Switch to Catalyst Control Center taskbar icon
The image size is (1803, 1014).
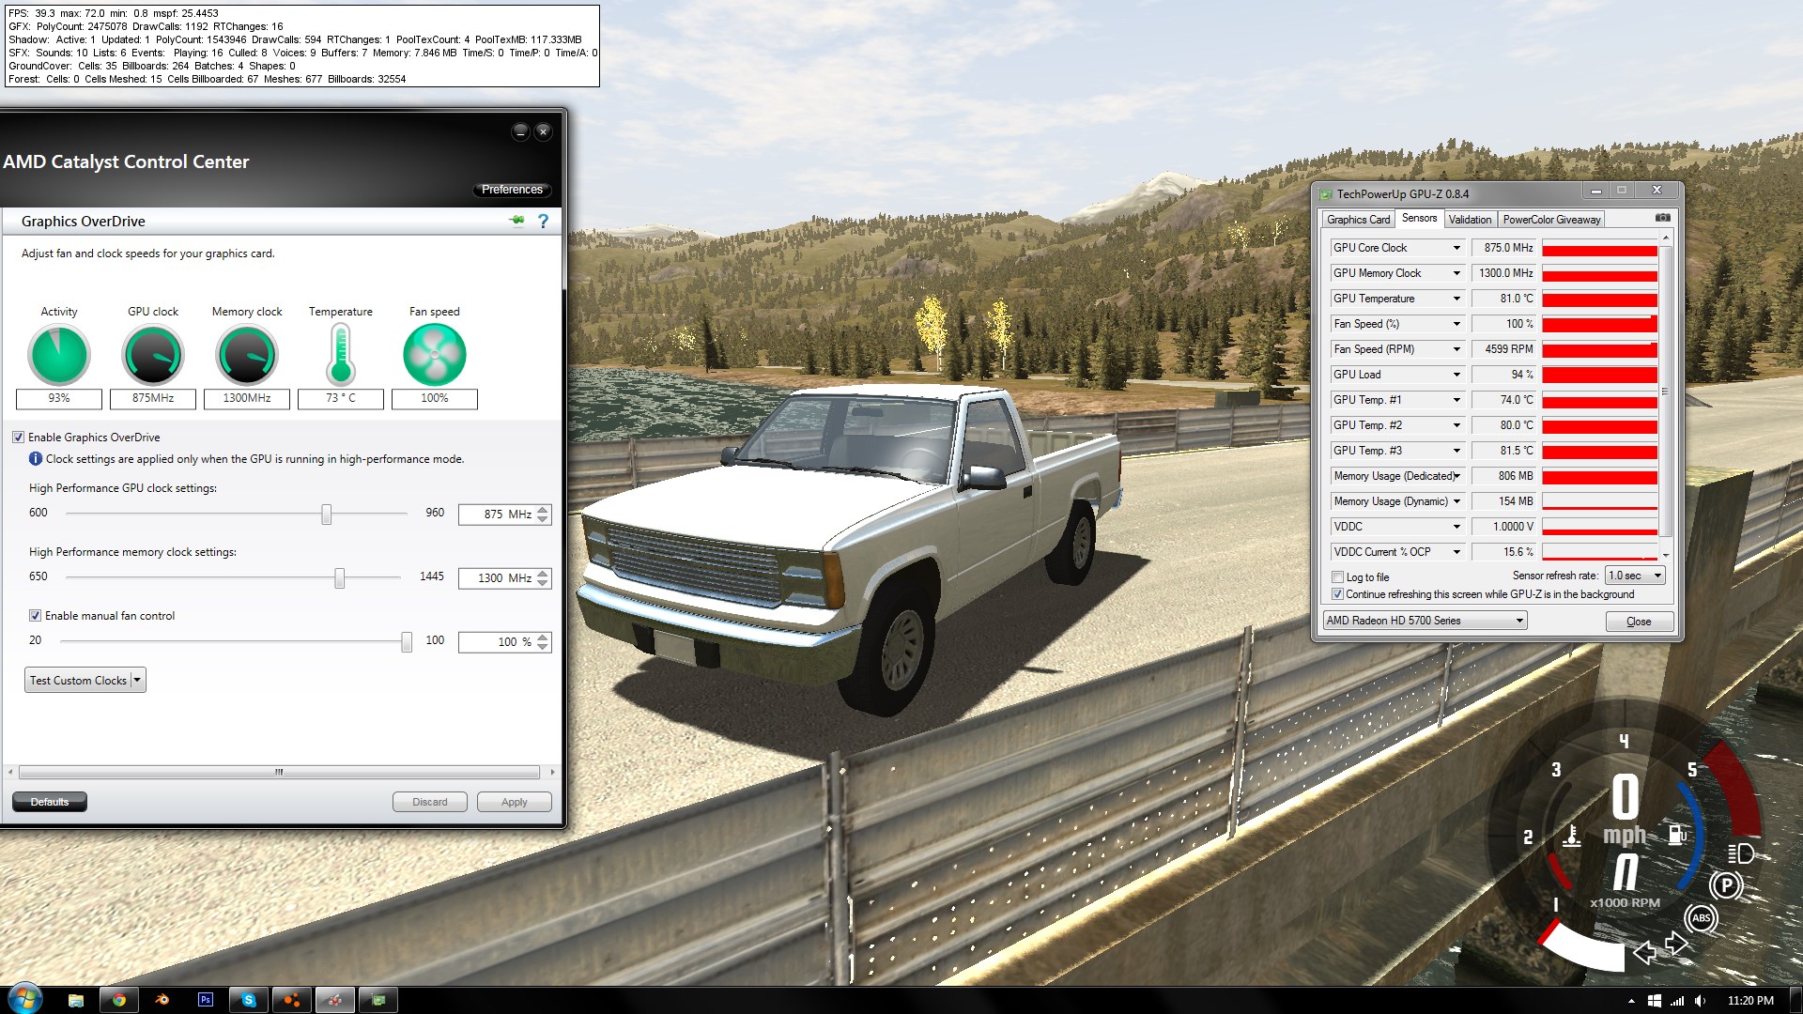335,1000
